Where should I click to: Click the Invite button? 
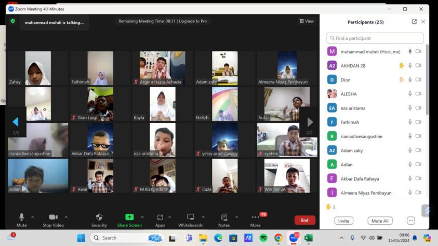[x=343, y=221]
